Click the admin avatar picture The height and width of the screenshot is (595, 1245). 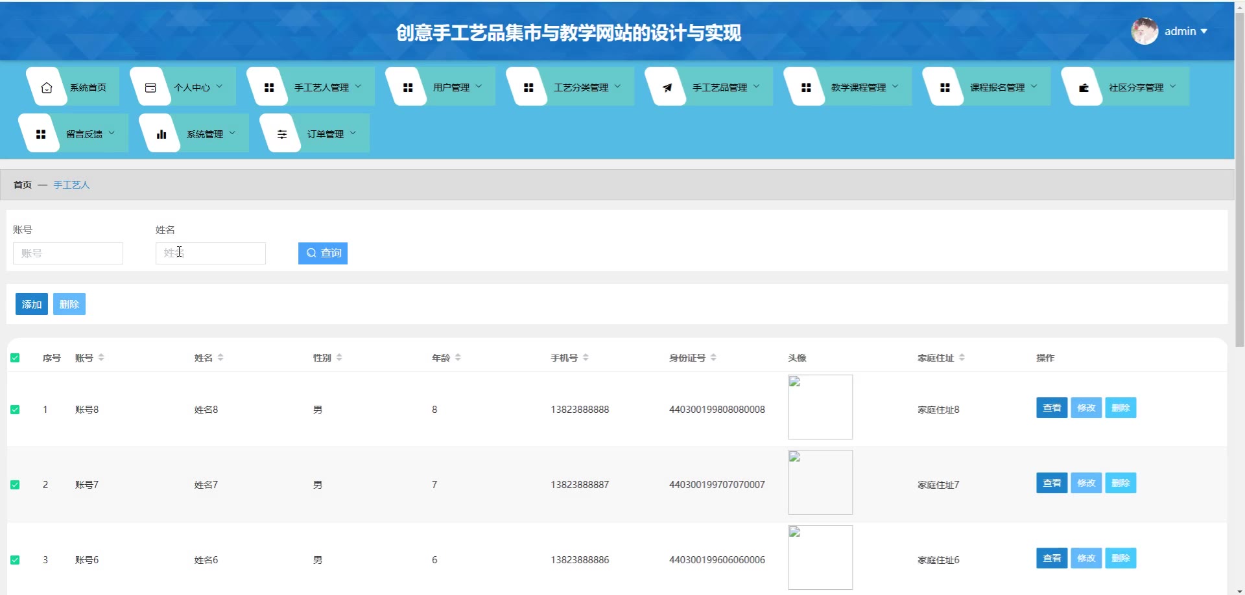[x=1144, y=31]
